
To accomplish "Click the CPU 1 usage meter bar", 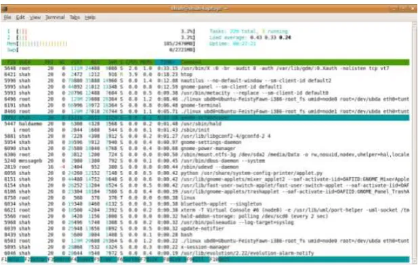I will (x=106, y=31).
